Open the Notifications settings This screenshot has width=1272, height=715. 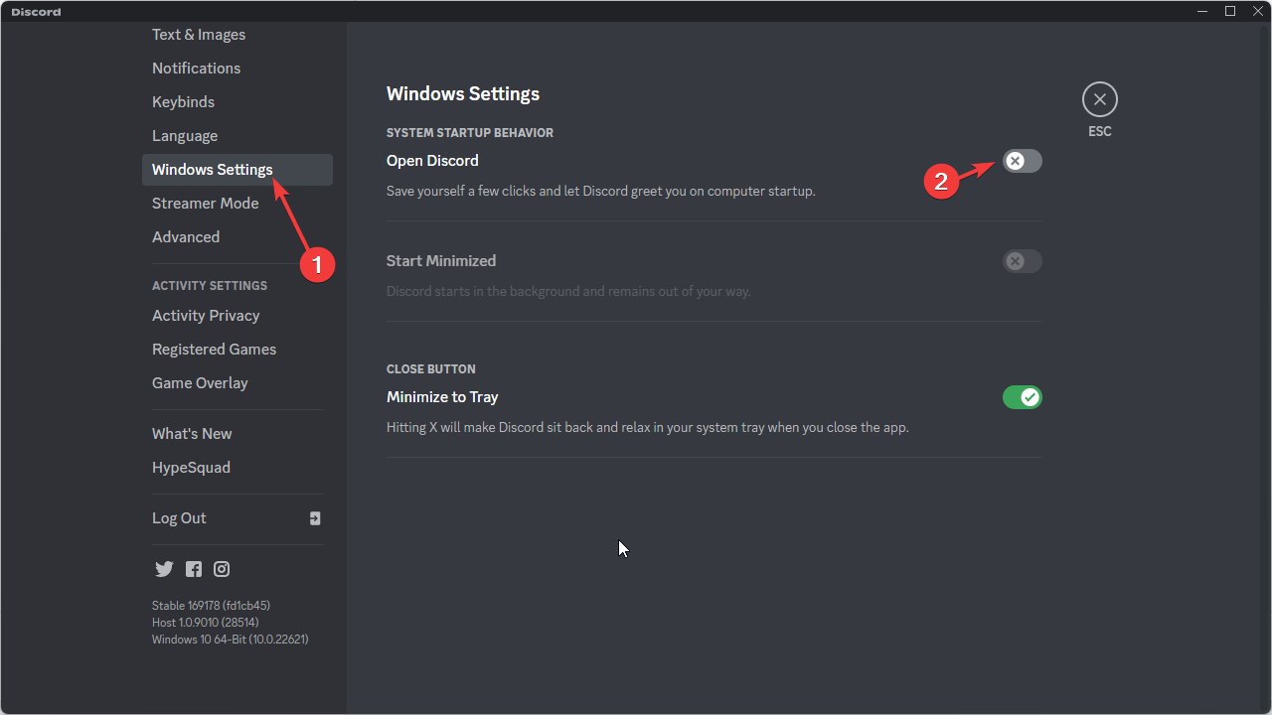coord(196,68)
